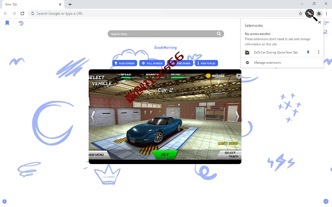Open the Chrome three-dot menu
This screenshot has width=332, height=207.
pyautogui.click(x=326, y=13)
